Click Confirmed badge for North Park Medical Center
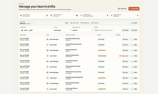 [x=101, y=39]
